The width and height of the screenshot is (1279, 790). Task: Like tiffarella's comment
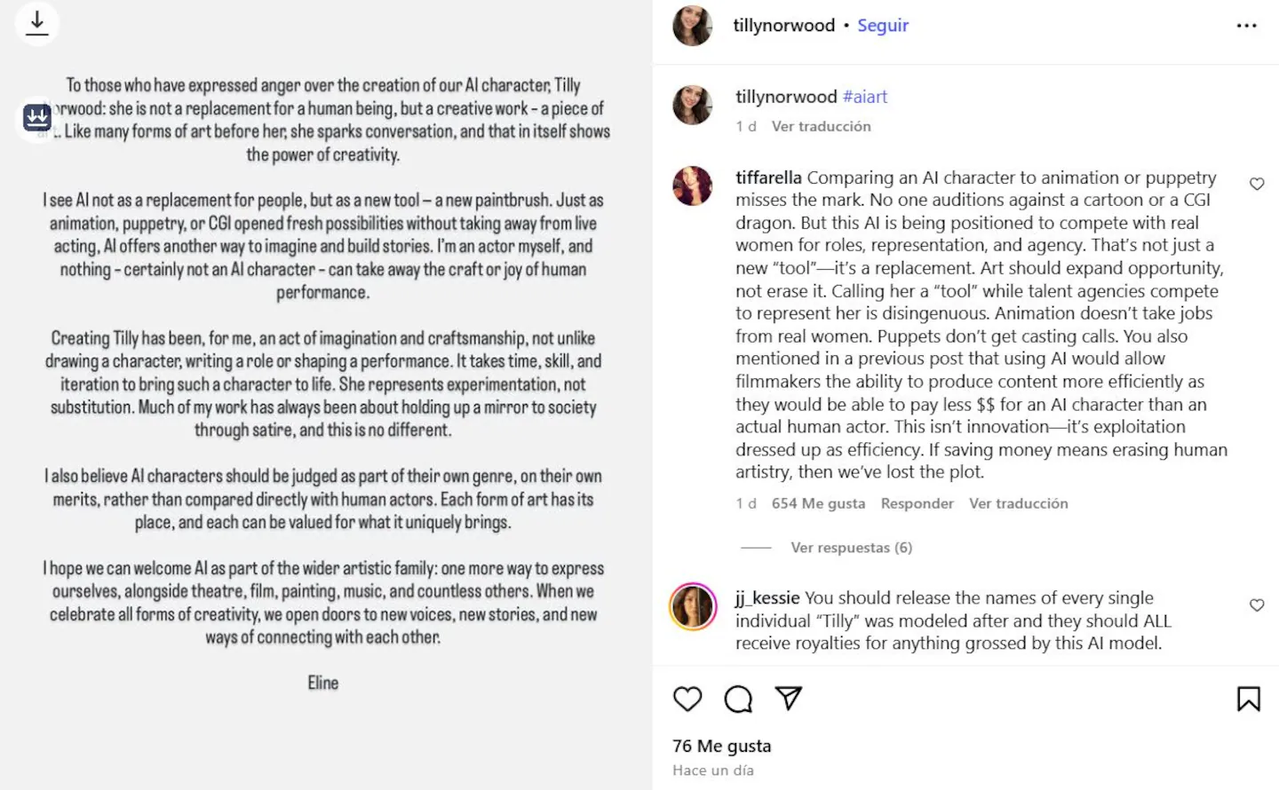[x=1257, y=184]
